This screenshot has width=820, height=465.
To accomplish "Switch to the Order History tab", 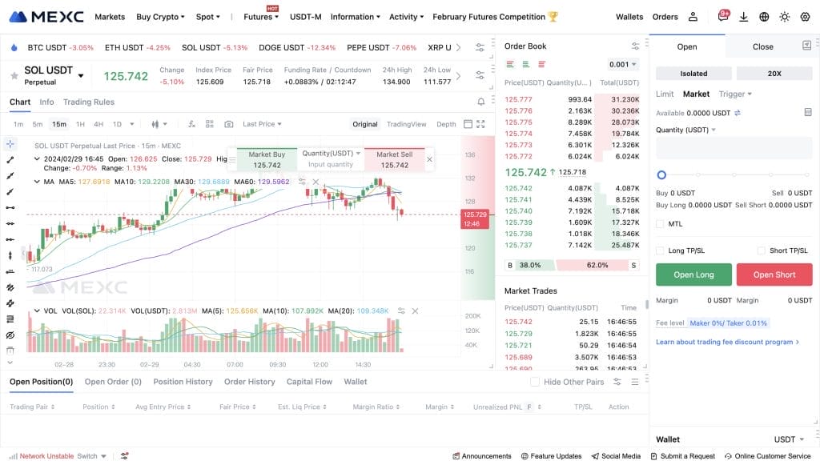I will 249,382.
